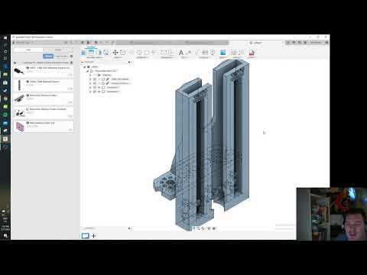Click the New Folder button
The image size is (367, 275).
pyautogui.click(x=61, y=56)
